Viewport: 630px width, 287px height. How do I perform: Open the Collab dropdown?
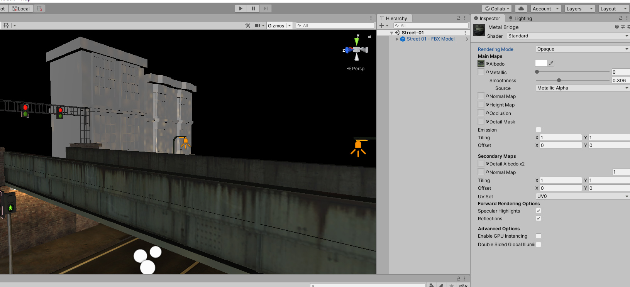pyautogui.click(x=497, y=8)
